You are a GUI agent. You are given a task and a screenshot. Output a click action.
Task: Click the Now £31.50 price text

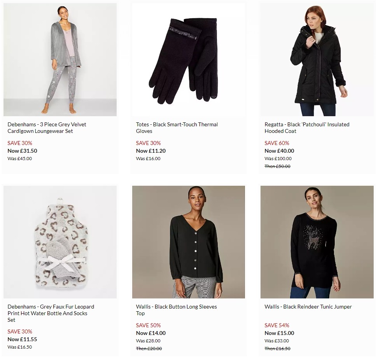[x=22, y=151]
